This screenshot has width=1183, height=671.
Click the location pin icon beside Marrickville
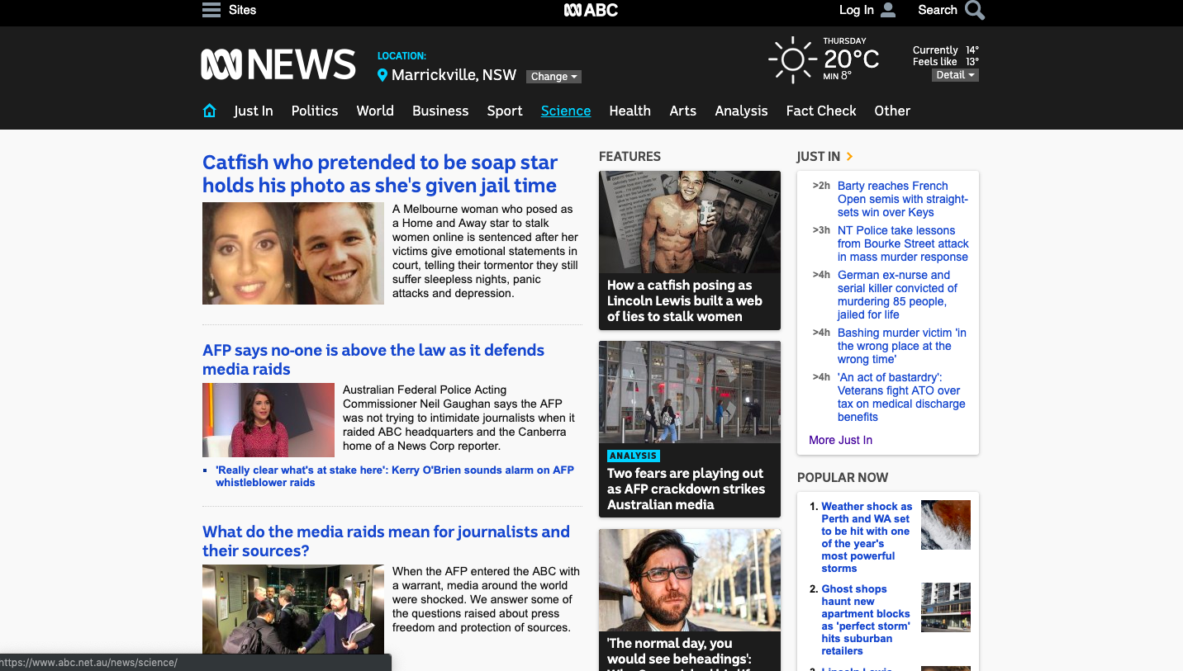pos(382,75)
